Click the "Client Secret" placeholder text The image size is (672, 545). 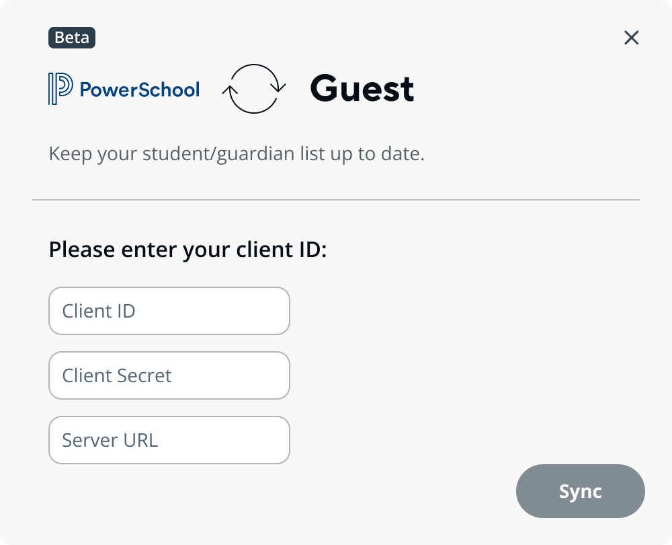coord(117,375)
